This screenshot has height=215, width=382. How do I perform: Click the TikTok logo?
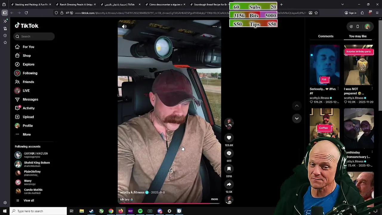pyautogui.click(x=27, y=26)
